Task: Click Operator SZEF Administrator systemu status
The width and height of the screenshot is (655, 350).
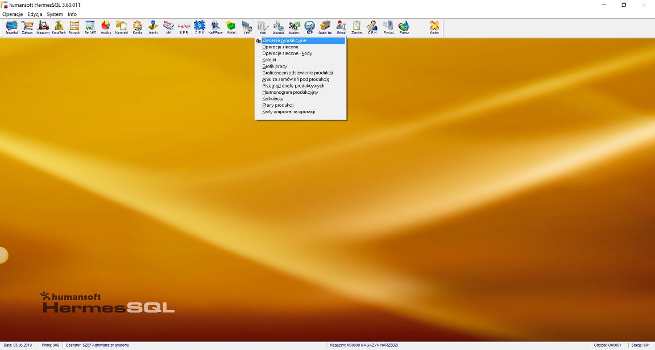Action: 97,345
